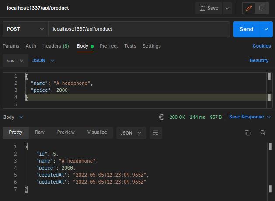Click the Beautify link
The image size is (275, 201).
[x=259, y=61]
